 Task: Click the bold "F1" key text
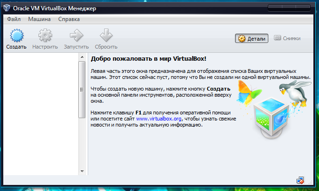click(x=138, y=113)
